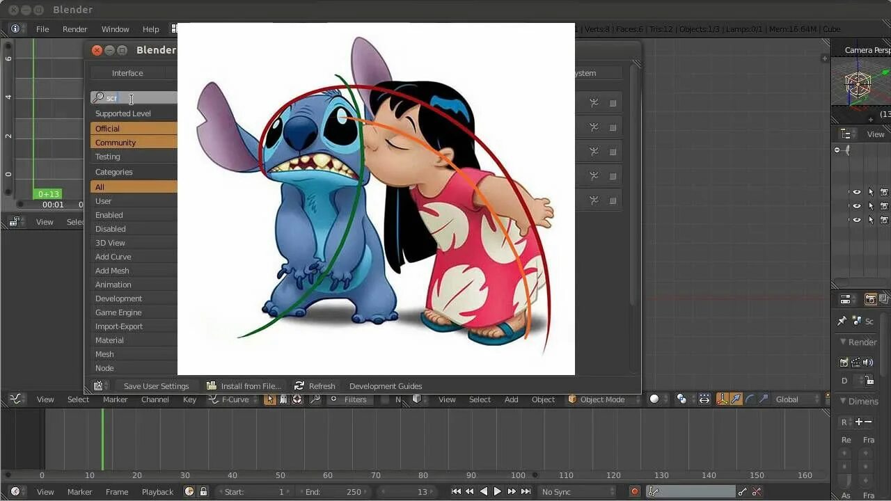Toggle selectability cursor of third outliner row
This screenshot has width=891, height=501.
point(871,220)
